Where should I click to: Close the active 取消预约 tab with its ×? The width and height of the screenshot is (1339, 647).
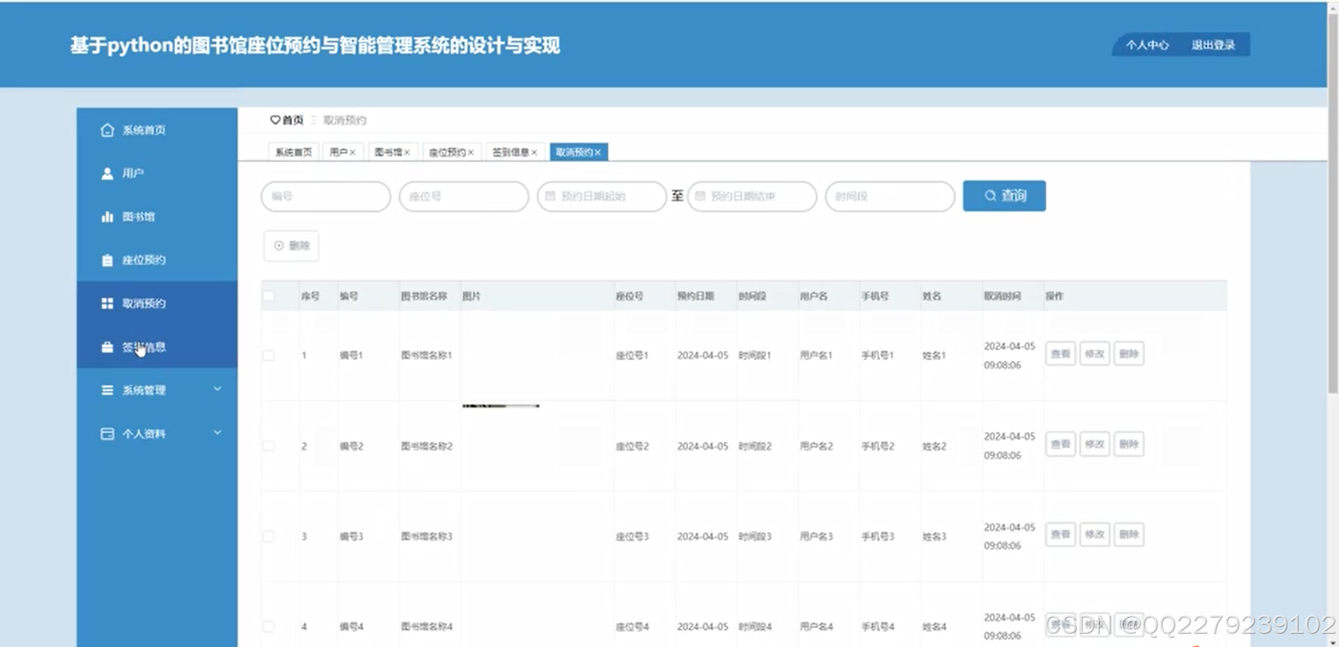[x=598, y=152]
